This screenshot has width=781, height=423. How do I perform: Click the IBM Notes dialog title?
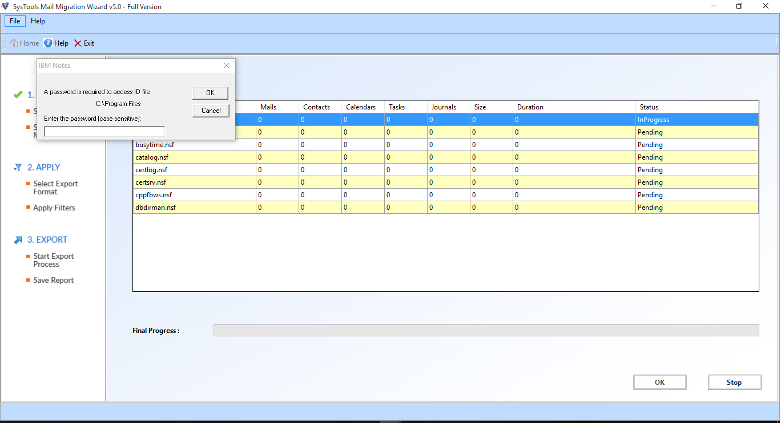pyautogui.click(x=55, y=66)
